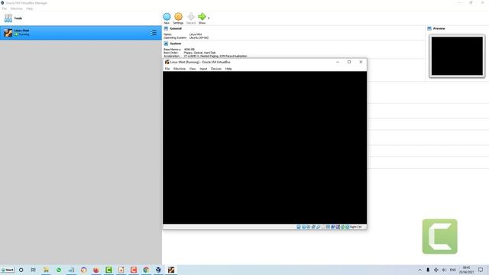This screenshot has height=275, width=489.
Task: Open red tomato-like taskbar icon
Action: click(x=96, y=270)
